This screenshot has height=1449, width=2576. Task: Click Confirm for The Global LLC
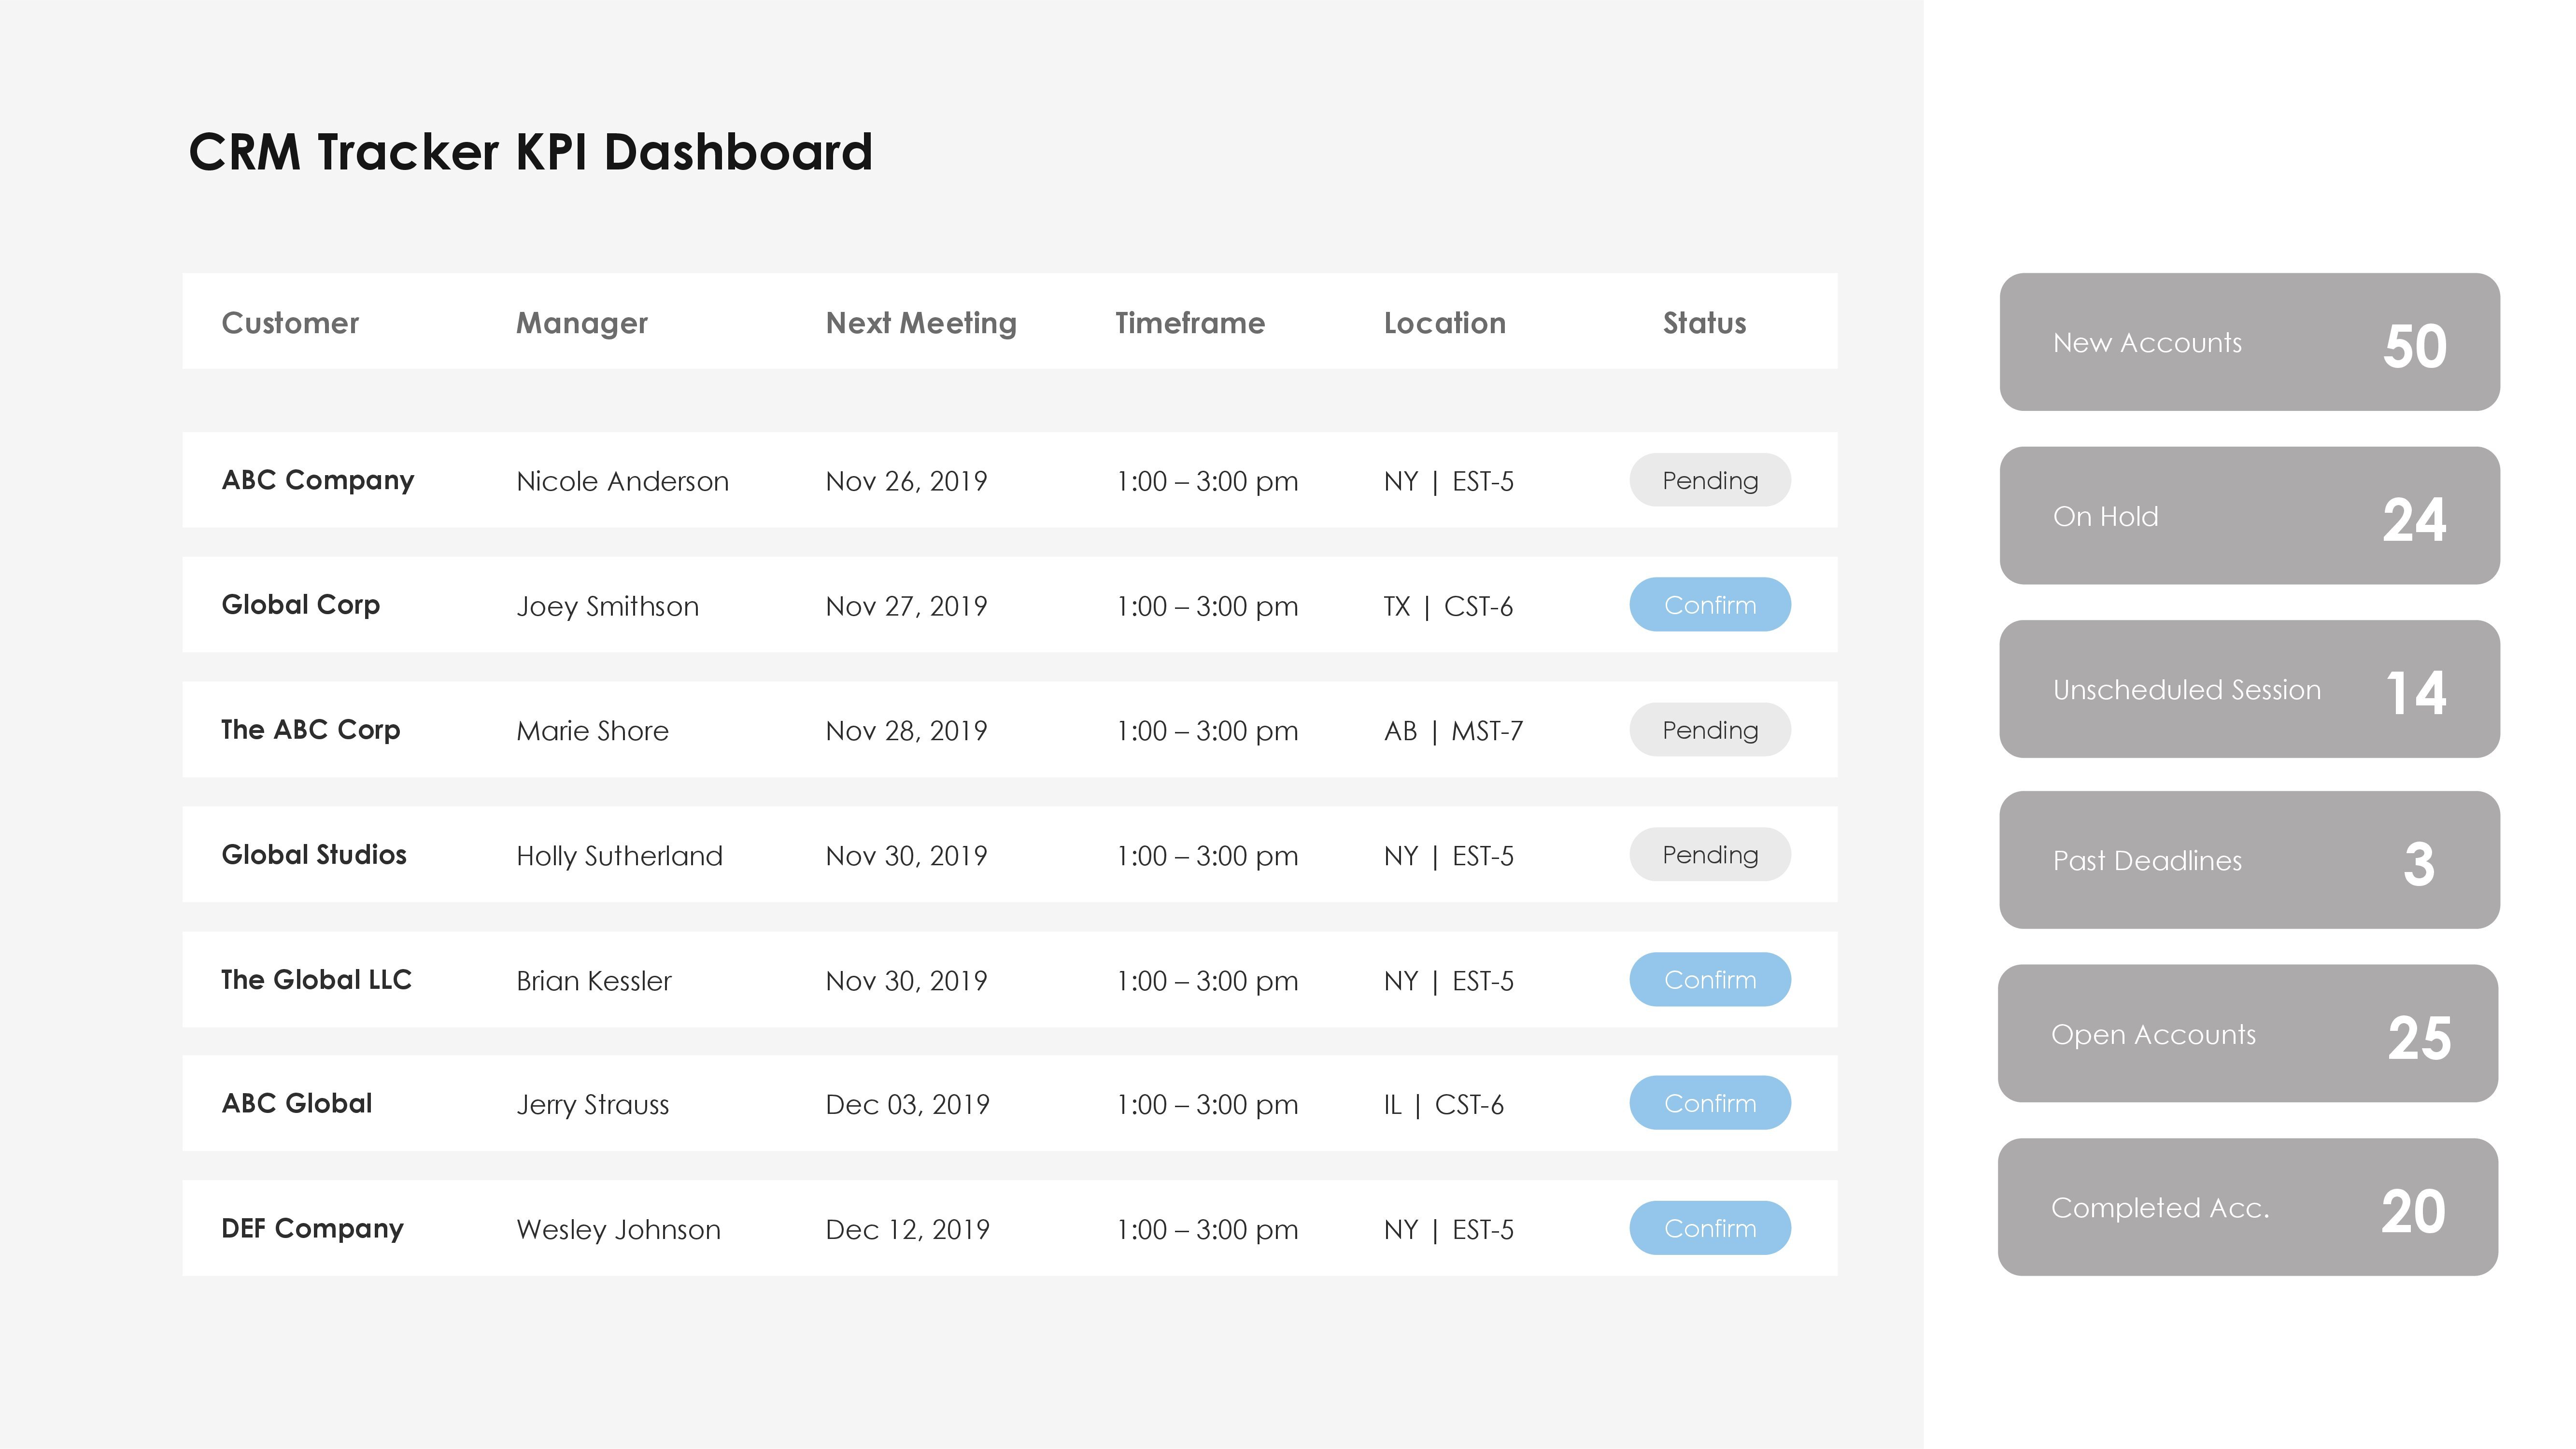(1710, 979)
